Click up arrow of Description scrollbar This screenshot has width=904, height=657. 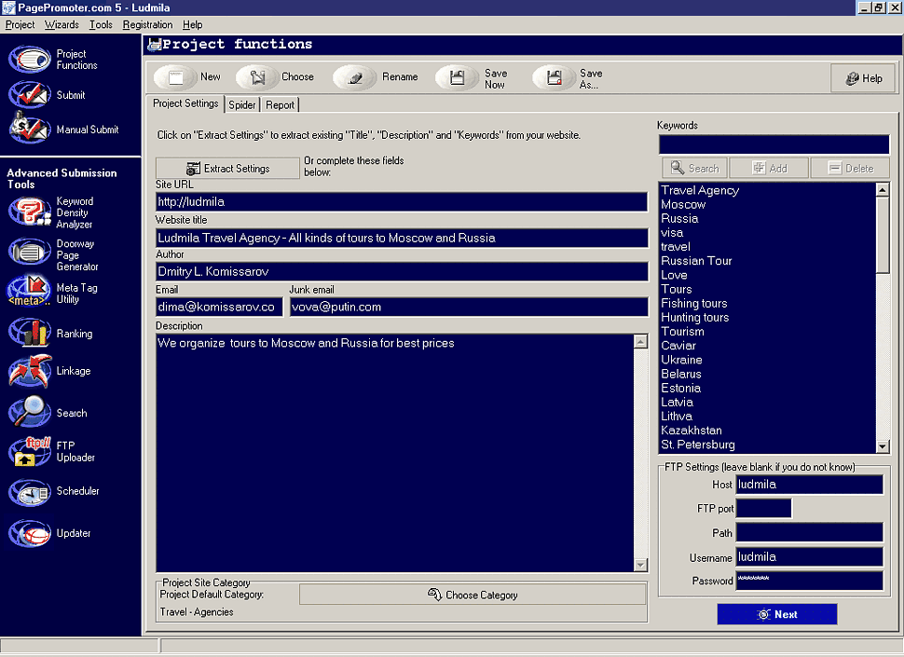(x=640, y=341)
